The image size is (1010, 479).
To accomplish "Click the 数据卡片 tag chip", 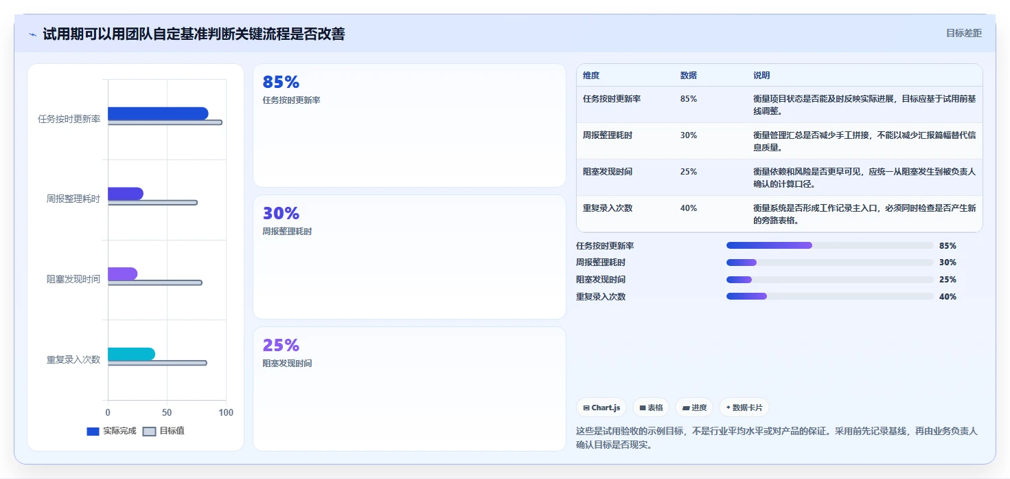I will pos(744,408).
